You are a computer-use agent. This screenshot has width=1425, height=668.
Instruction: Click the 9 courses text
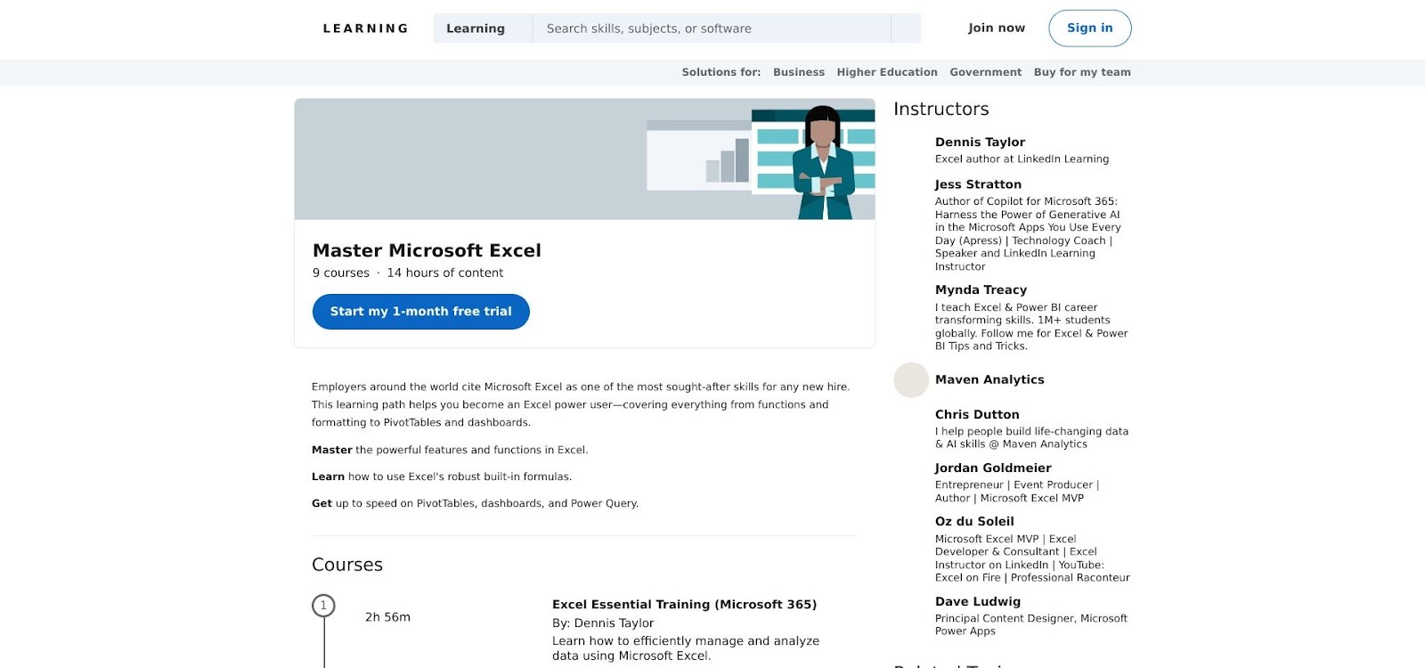coord(341,273)
